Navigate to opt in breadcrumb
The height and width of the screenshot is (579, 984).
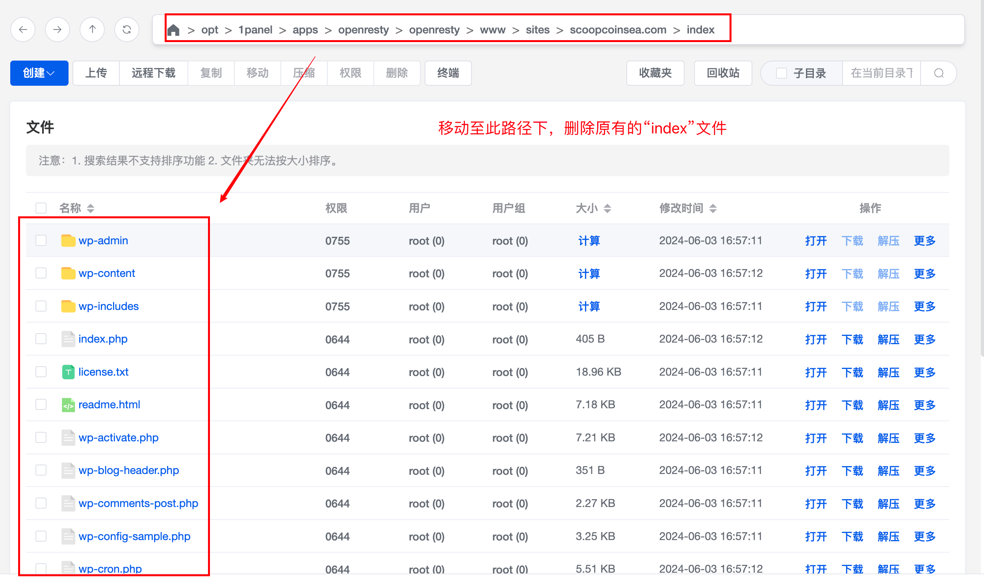coord(210,30)
